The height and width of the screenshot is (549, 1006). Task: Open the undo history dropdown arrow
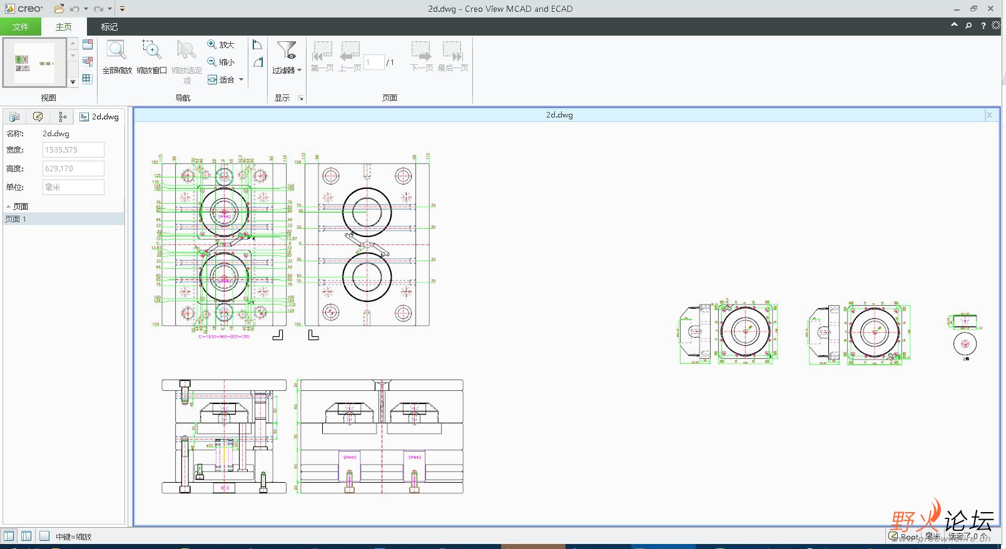click(86, 9)
